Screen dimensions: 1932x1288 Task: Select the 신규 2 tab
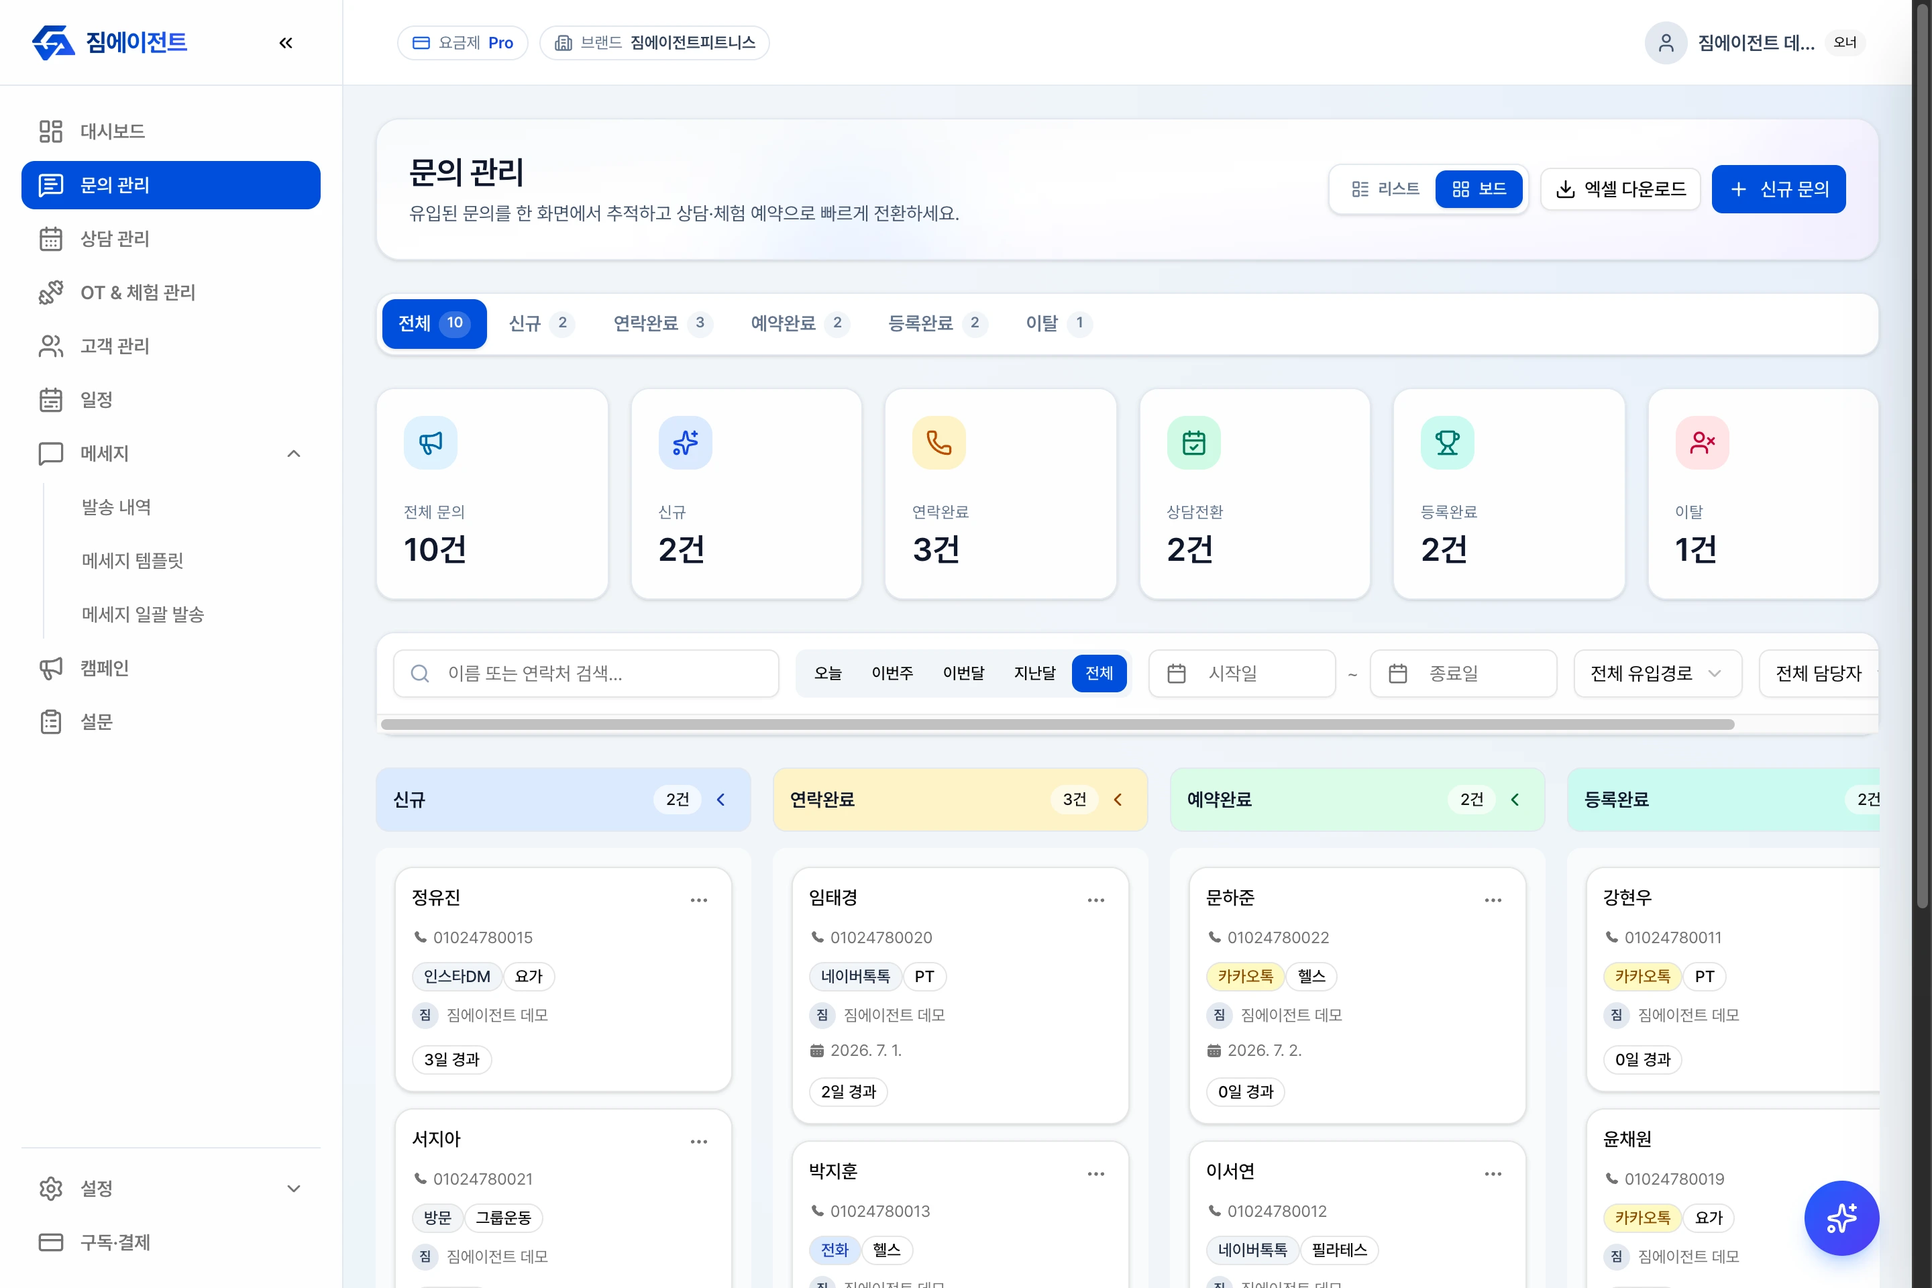click(x=541, y=323)
